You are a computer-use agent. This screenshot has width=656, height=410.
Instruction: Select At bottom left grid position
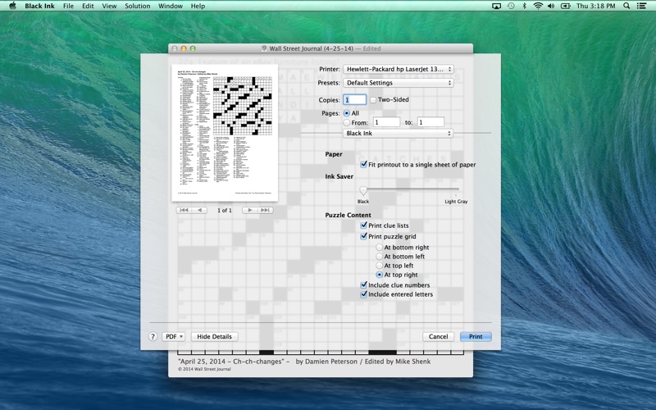(379, 257)
